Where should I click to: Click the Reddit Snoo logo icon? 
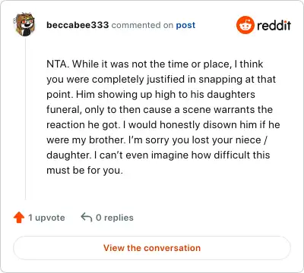point(245,25)
